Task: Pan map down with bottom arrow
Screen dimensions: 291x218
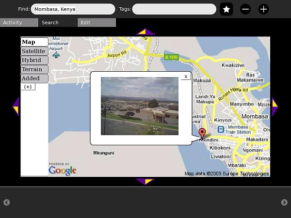Action: [145, 181]
